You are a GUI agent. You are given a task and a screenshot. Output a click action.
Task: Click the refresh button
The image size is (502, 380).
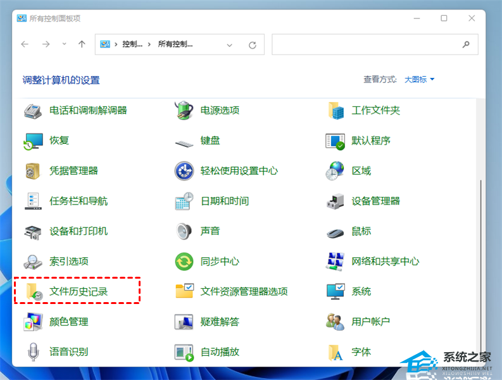click(x=253, y=44)
